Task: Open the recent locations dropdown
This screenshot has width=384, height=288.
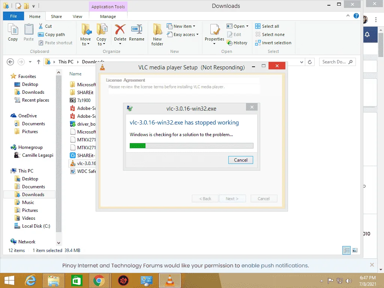Action: 30,62
